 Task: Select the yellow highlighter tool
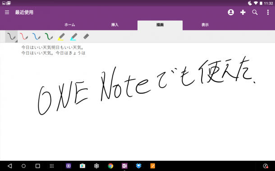pyautogui.click(x=61, y=36)
